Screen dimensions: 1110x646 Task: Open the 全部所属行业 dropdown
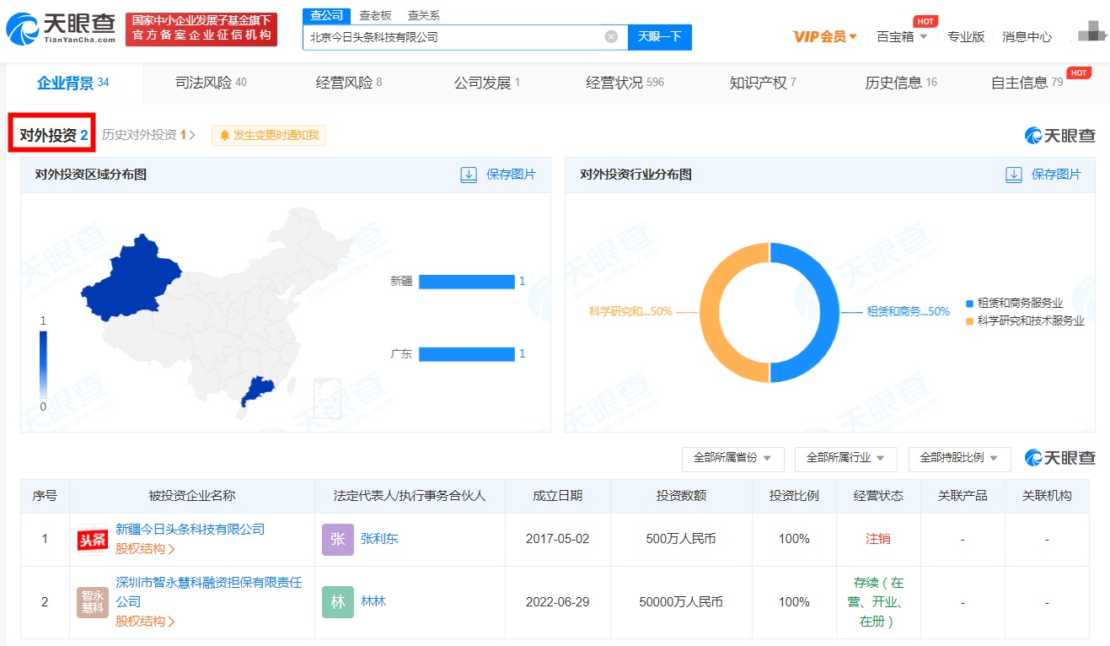pyautogui.click(x=845, y=458)
